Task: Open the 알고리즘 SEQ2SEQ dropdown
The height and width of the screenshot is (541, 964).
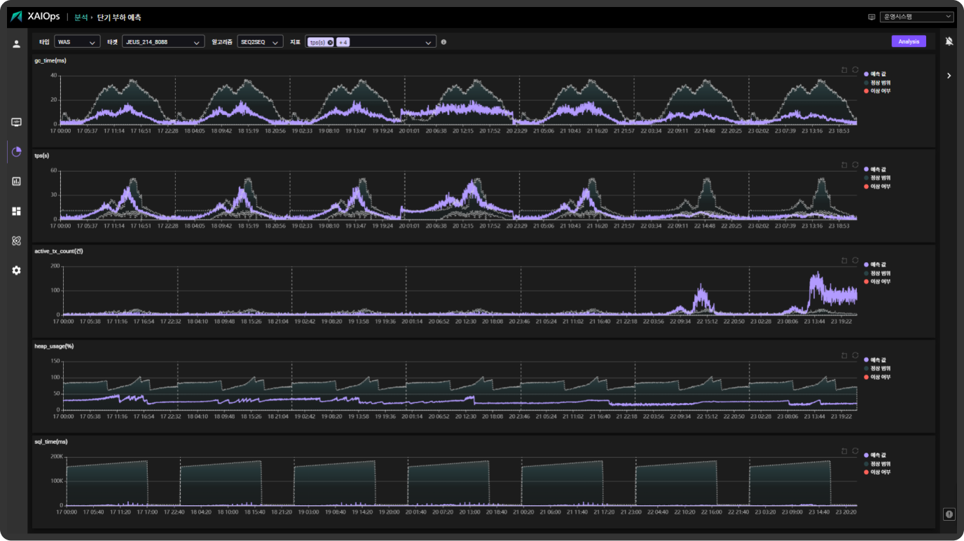Action: click(260, 42)
